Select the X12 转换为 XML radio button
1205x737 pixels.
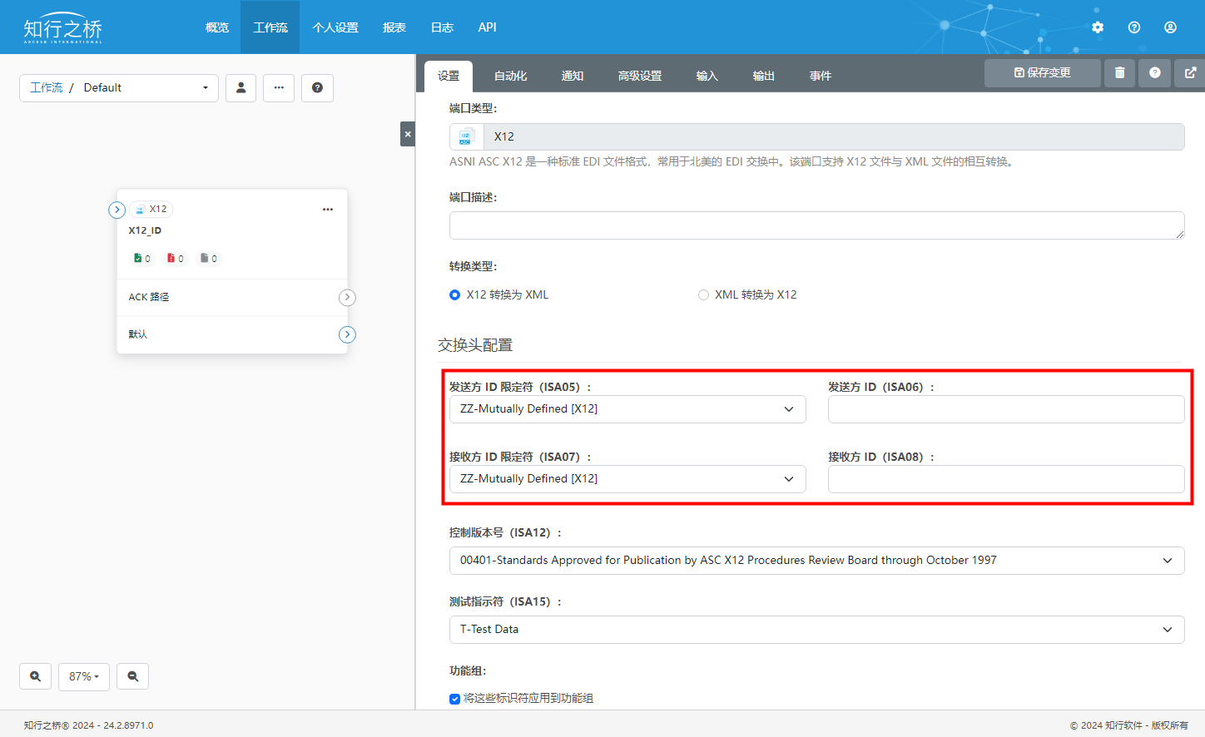pyautogui.click(x=455, y=295)
